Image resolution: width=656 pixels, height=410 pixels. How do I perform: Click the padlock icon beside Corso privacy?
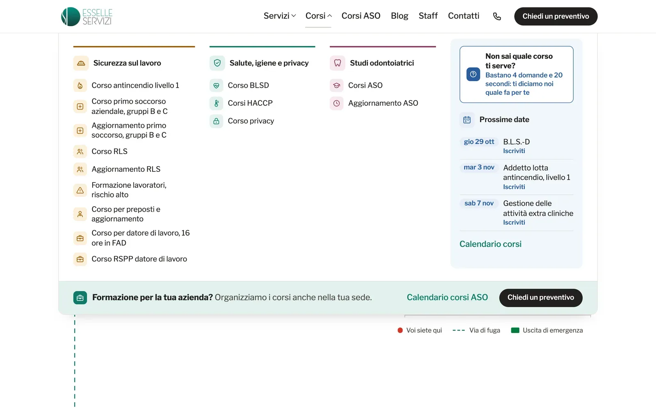(x=216, y=121)
